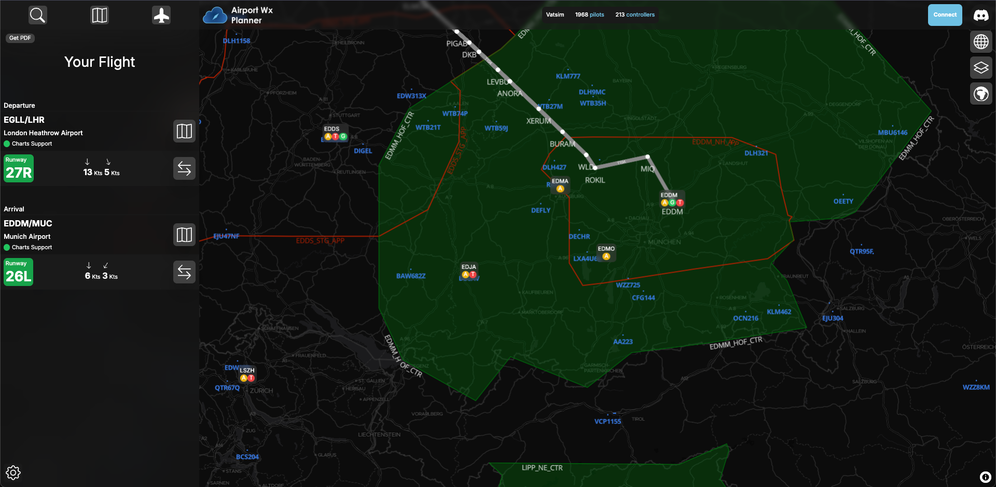
Task: Click aircraft CFG144 on the map
Action: pyautogui.click(x=643, y=297)
